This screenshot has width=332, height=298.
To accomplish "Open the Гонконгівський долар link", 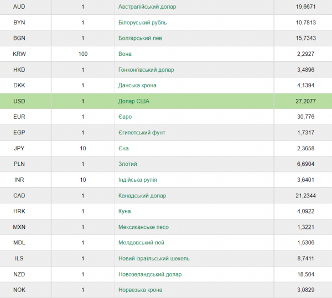I will [x=146, y=70].
